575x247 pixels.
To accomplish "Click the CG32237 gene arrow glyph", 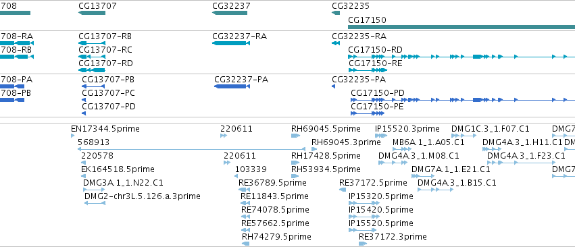I will [x=230, y=13].
